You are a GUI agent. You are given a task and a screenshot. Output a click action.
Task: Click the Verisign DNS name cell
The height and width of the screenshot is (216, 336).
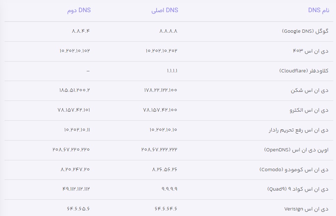(x=306, y=209)
